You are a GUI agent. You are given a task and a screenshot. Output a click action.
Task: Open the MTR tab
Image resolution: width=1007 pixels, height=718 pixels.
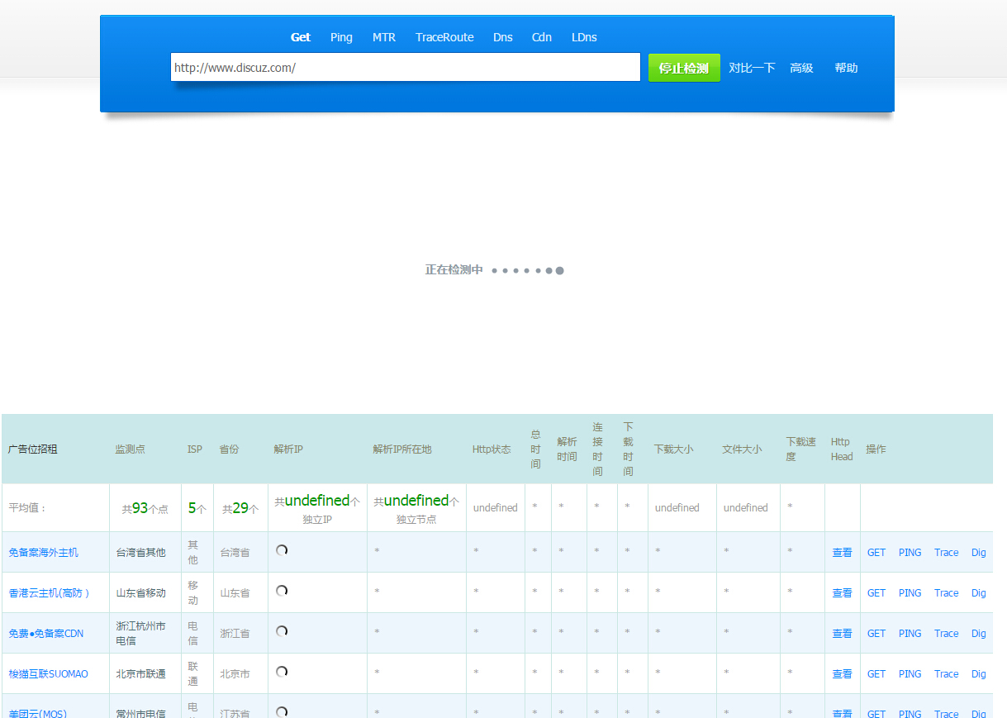[383, 37]
